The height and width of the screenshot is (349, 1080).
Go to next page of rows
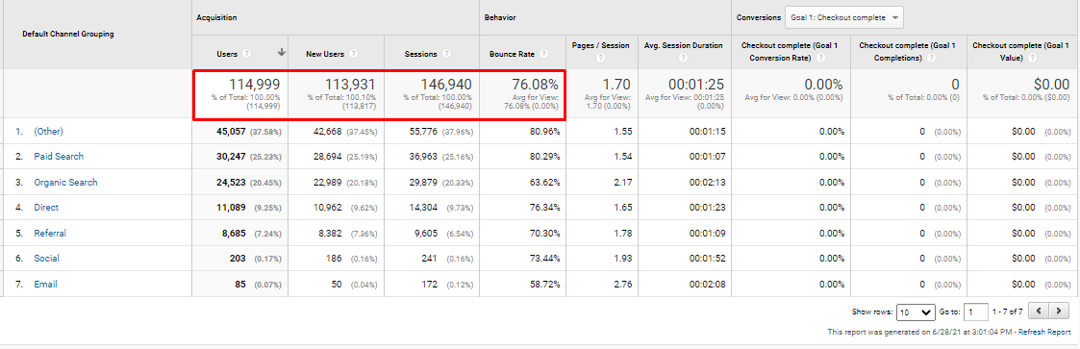pyautogui.click(x=1059, y=312)
